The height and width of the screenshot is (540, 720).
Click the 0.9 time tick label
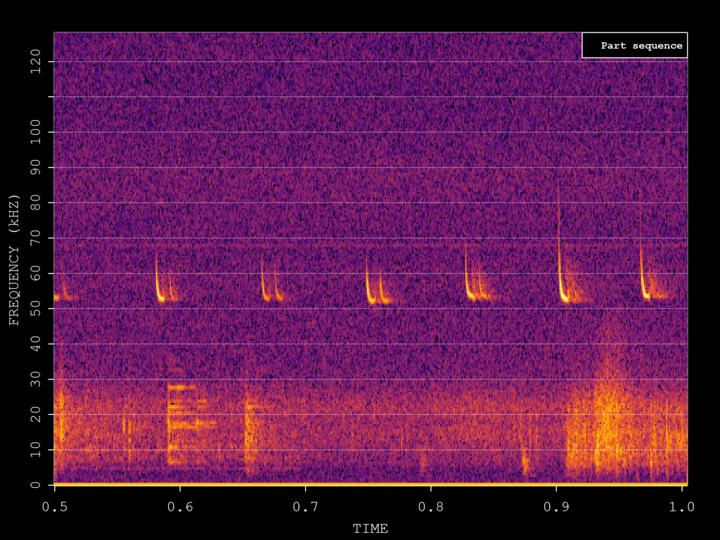pyautogui.click(x=556, y=506)
